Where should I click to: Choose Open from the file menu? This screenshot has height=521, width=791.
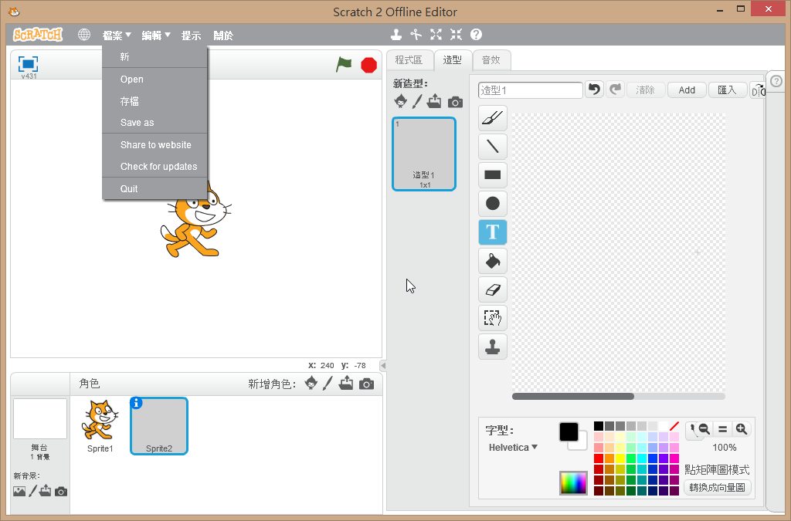pyautogui.click(x=154, y=79)
